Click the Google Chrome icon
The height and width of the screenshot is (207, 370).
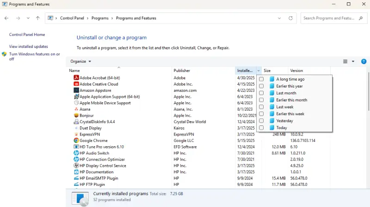point(76,141)
